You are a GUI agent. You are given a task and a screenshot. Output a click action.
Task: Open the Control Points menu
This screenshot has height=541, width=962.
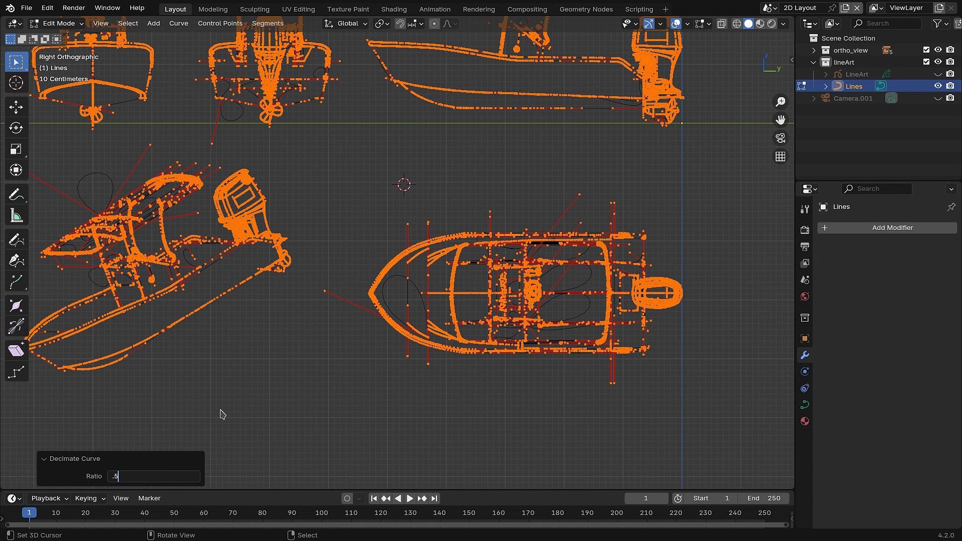[x=220, y=24]
